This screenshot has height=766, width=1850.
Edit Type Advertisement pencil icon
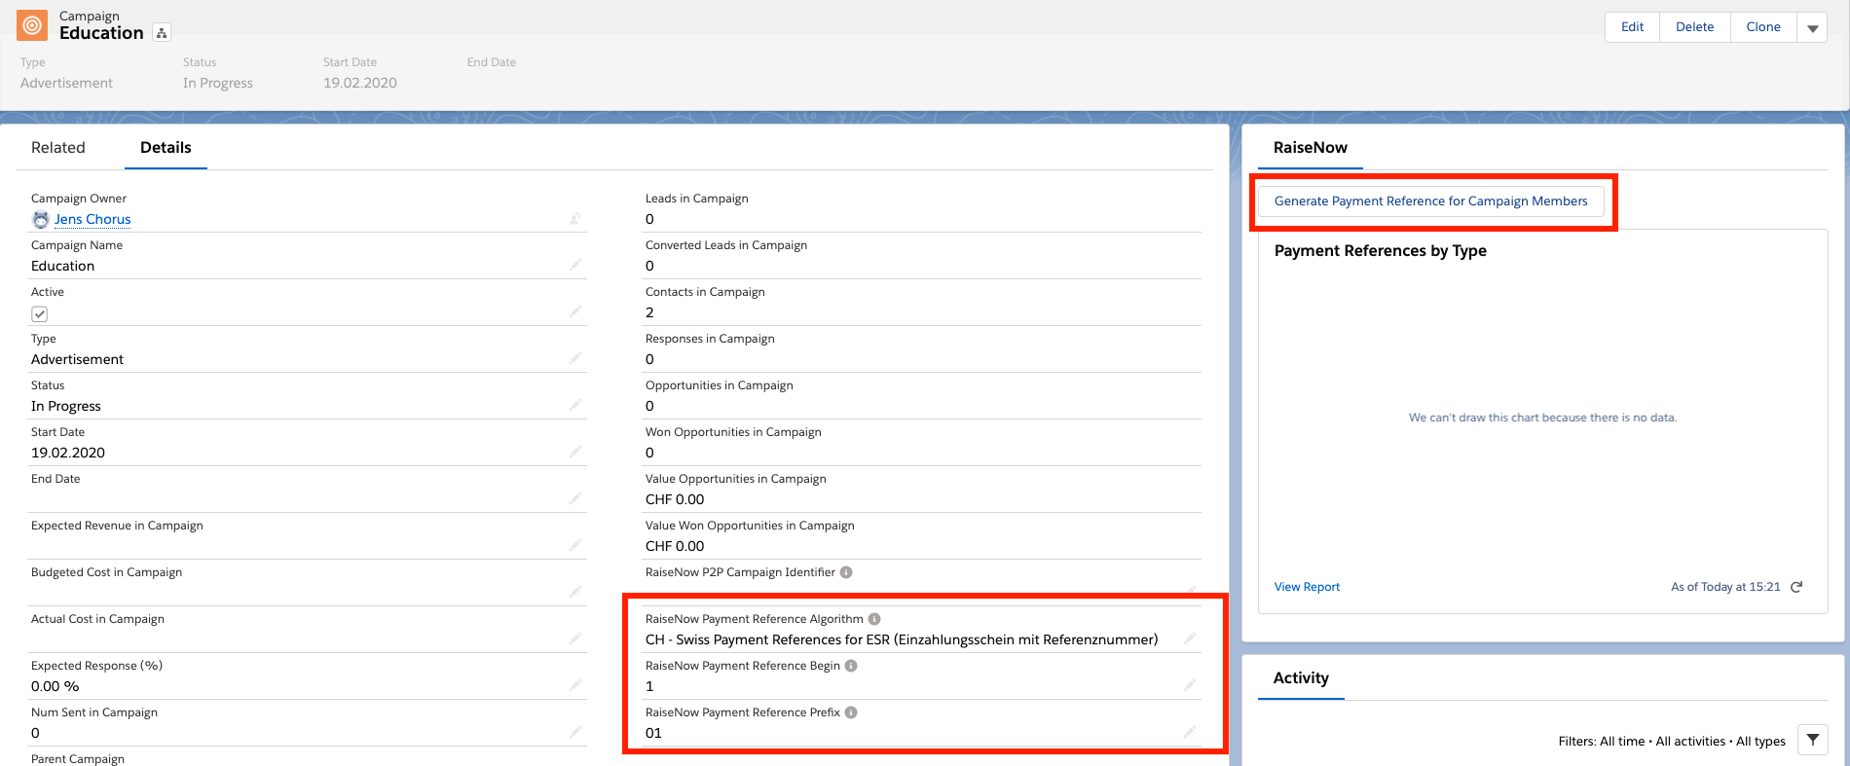pos(575,358)
